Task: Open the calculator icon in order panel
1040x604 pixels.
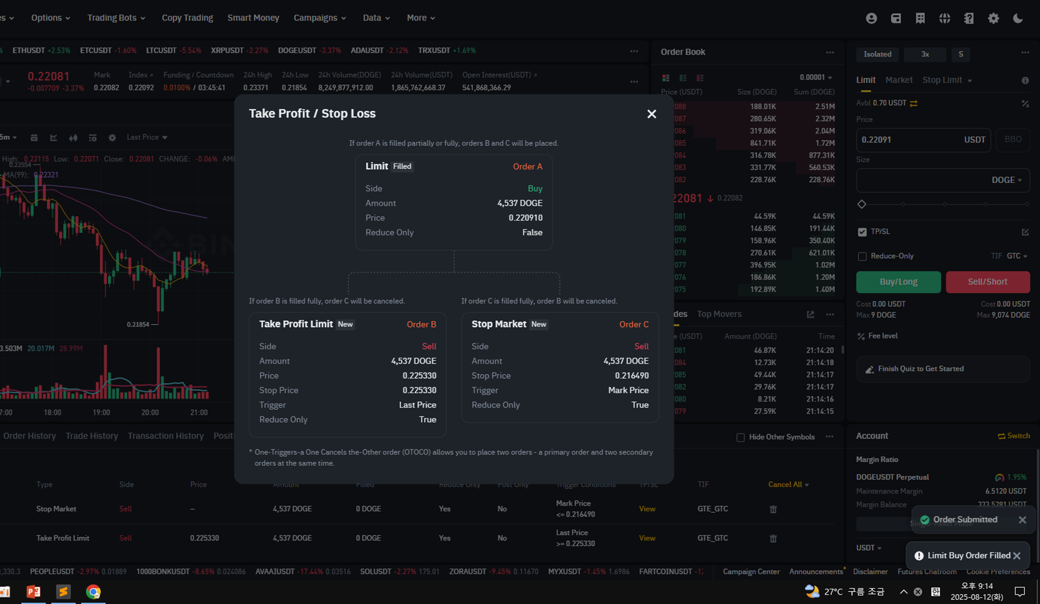Action: [x=1025, y=103]
